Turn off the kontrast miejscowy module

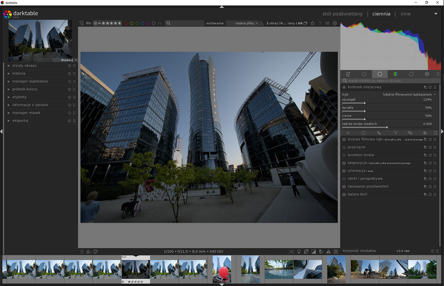point(344,87)
